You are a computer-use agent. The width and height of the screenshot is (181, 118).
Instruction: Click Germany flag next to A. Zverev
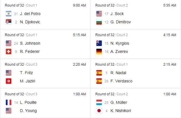pyautogui.click(x=99, y=52)
